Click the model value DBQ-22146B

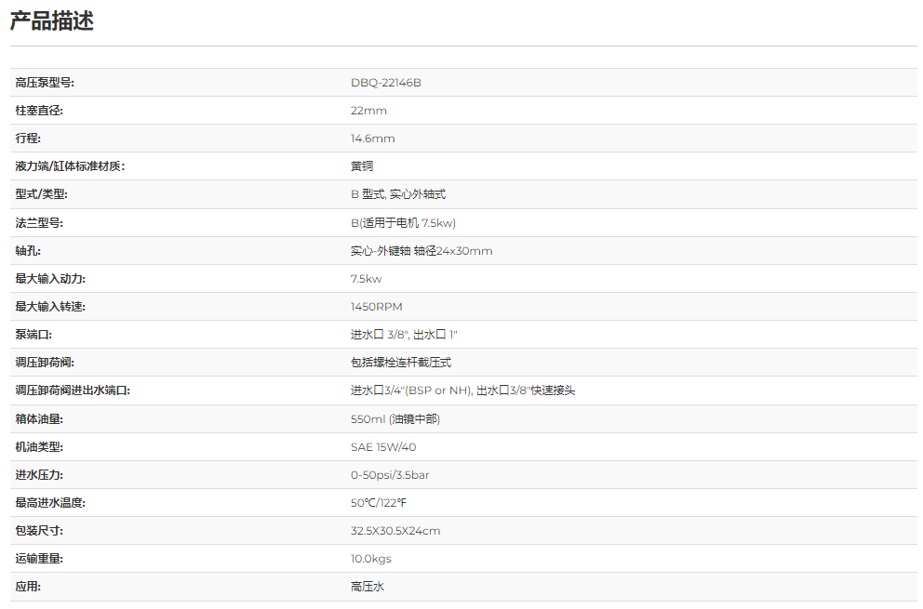[385, 83]
